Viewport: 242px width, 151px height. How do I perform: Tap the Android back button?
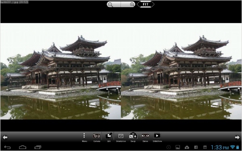pos(7,147)
